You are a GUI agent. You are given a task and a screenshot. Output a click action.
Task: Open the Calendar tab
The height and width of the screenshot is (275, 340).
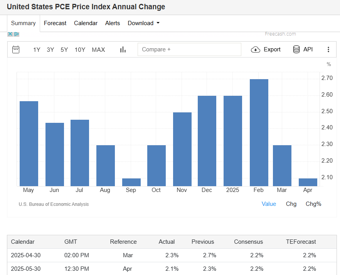point(86,23)
